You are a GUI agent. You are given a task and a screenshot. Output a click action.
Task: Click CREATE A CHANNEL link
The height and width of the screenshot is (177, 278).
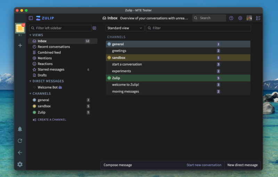49,120
